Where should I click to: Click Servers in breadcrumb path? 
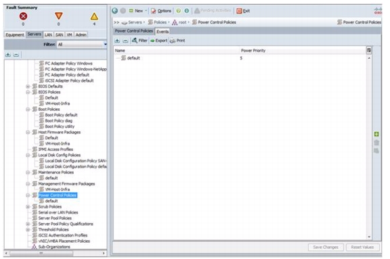(135, 22)
